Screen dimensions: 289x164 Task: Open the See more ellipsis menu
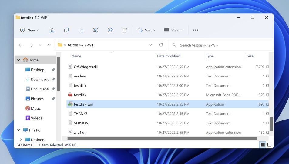(x=196, y=30)
